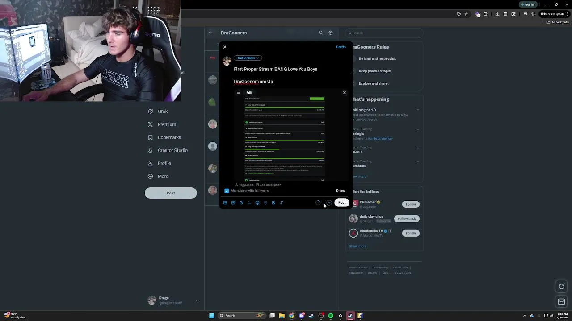This screenshot has width=572, height=321.
Task: Click the Edit label on attached image
Action: coord(249,93)
